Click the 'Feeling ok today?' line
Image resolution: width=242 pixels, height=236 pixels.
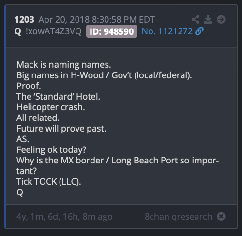(51, 150)
